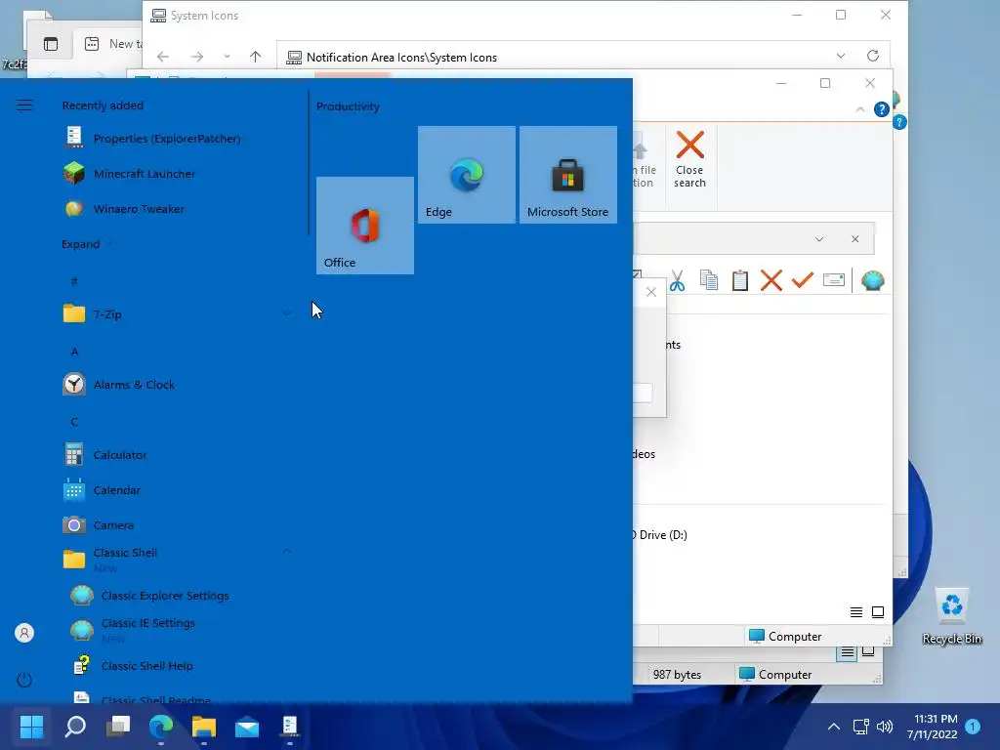Open the user account menu in Start
This screenshot has width=1000, height=750.
[24, 633]
